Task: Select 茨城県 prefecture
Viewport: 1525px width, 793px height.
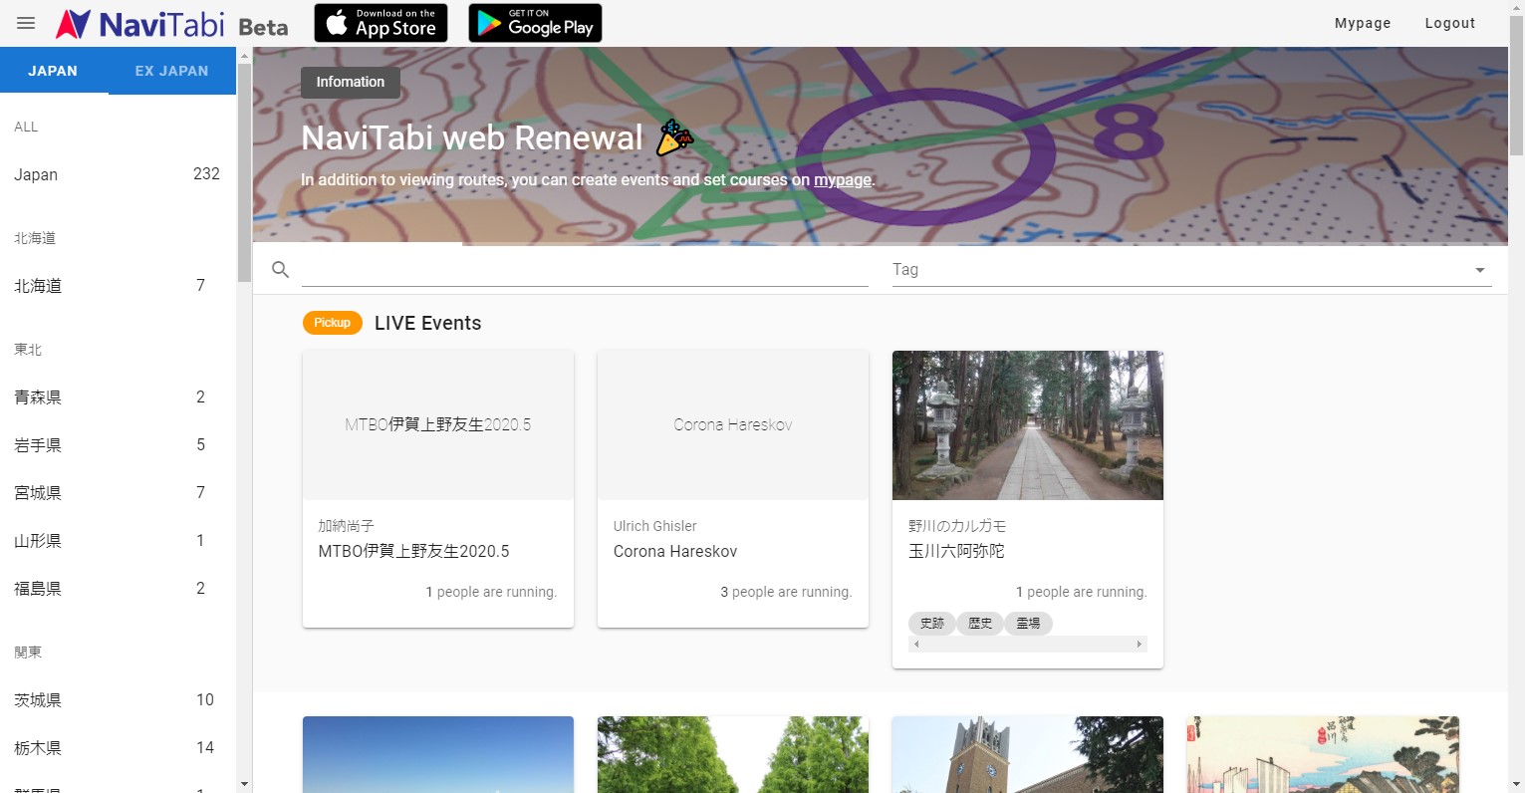Action: click(118, 700)
